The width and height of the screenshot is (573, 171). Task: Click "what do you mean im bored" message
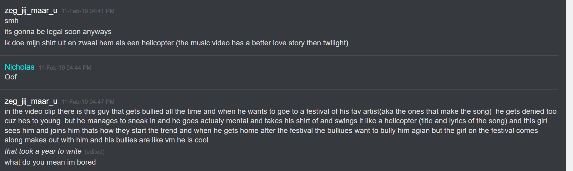tap(50, 162)
